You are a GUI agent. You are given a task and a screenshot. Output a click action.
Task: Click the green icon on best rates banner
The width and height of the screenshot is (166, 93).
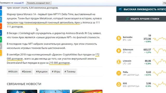[127, 19]
